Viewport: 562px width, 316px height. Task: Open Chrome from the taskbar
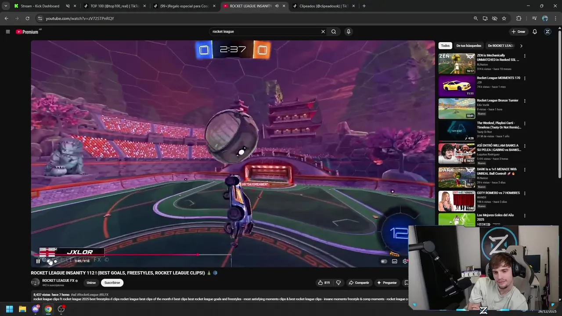[48, 309]
